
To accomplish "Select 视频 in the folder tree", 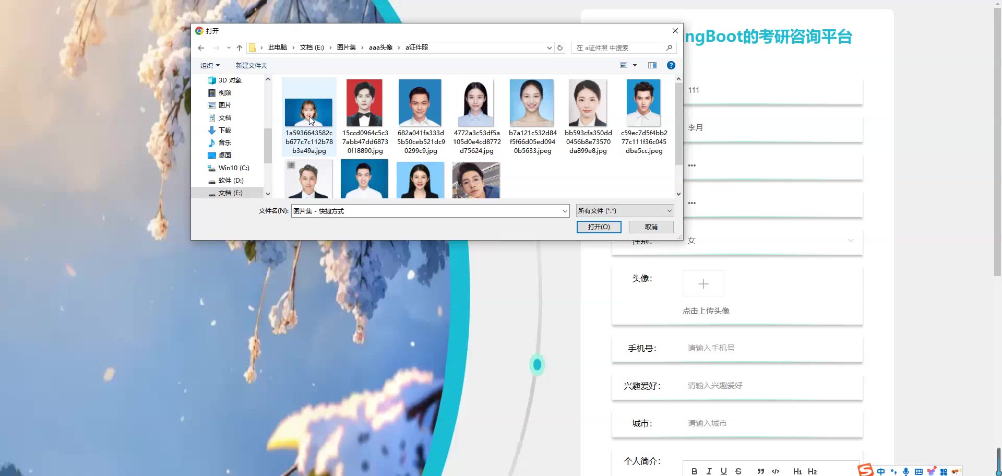I will pyautogui.click(x=224, y=93).
